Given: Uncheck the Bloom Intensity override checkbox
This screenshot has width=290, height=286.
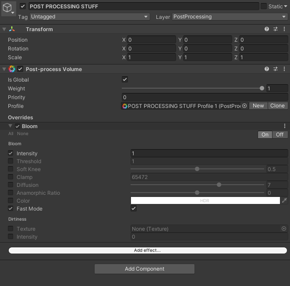Looking at the screenshot, I should coord(11,153).
